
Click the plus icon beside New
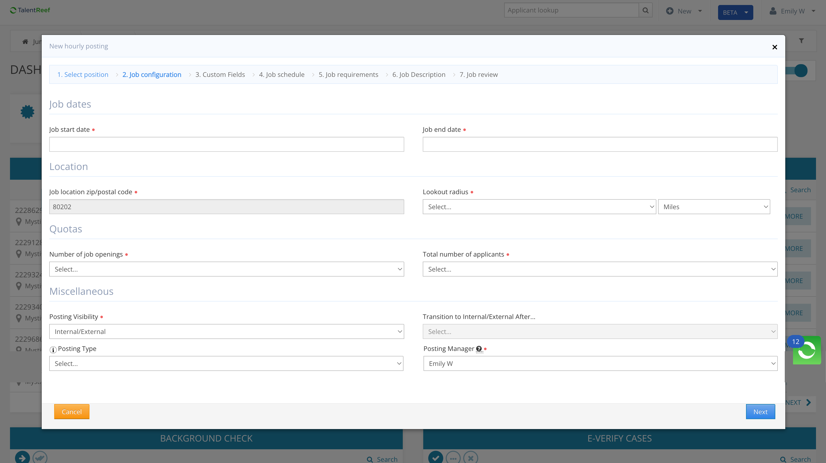[x=670, y=11]
